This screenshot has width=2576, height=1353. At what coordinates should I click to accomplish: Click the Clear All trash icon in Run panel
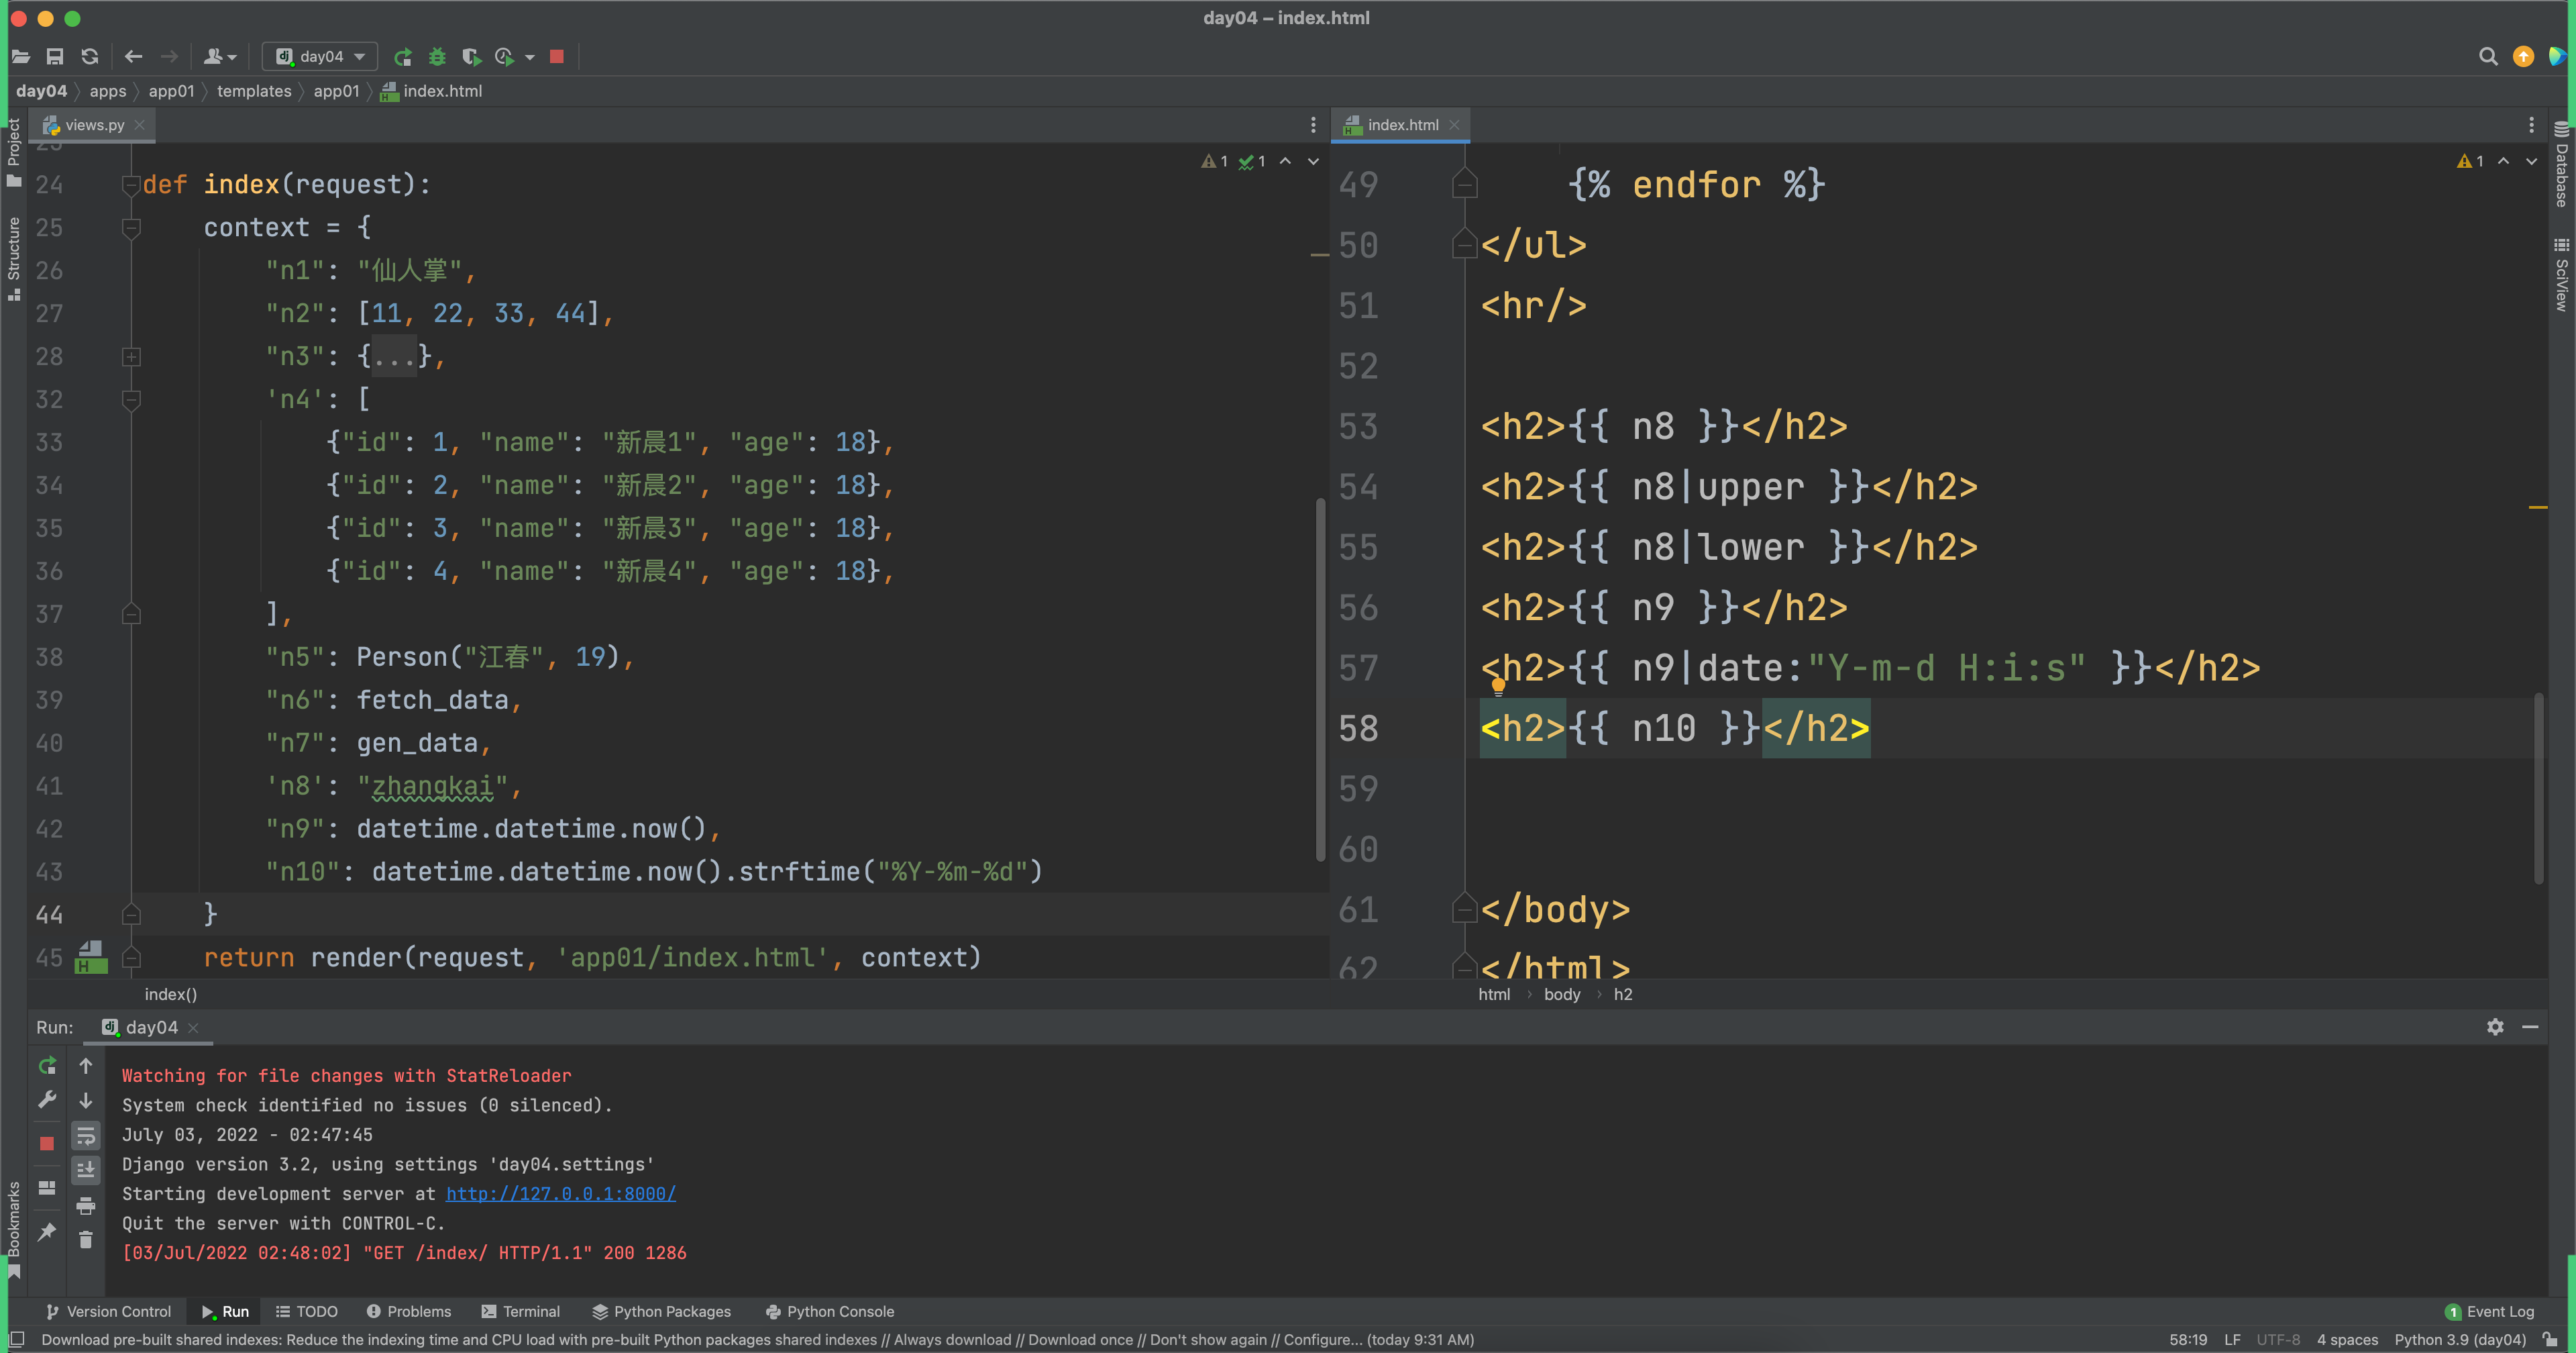[86, 1240]
